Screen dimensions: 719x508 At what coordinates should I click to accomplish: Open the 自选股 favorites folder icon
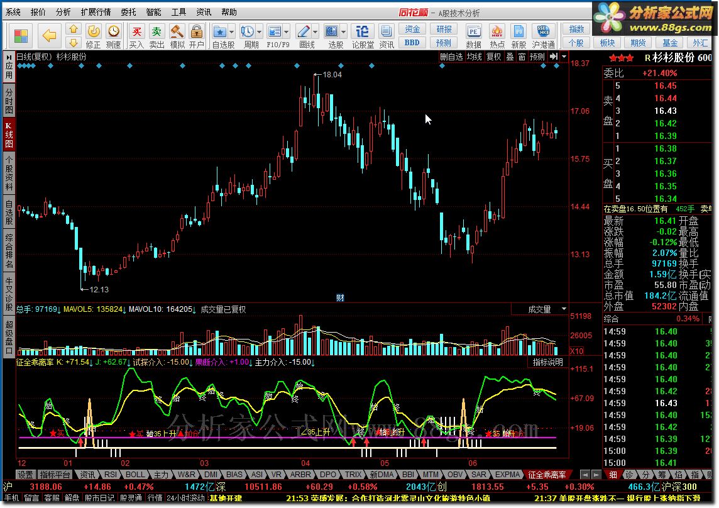pyautogui.click(x=219, y=31)
